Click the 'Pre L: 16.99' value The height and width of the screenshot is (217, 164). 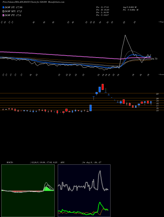coord(103,12)
